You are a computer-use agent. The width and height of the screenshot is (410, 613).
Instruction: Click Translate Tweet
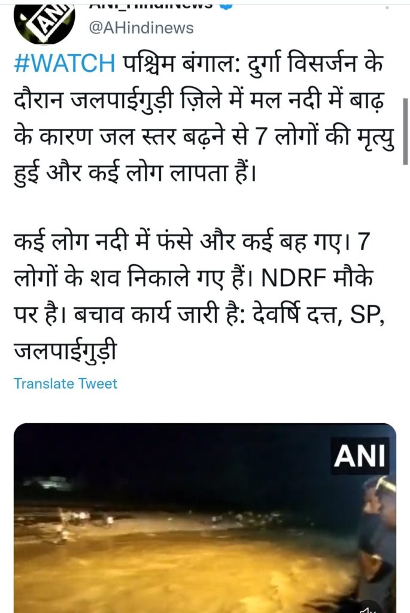click(65, 384)
